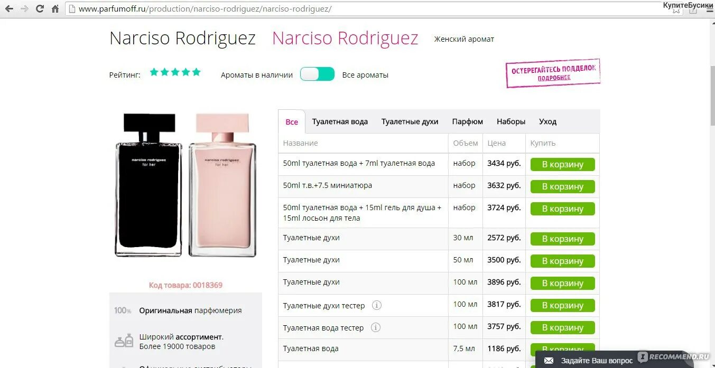Open the Уход tab
The image size is (715, 368).
click(x=547, y=121)
